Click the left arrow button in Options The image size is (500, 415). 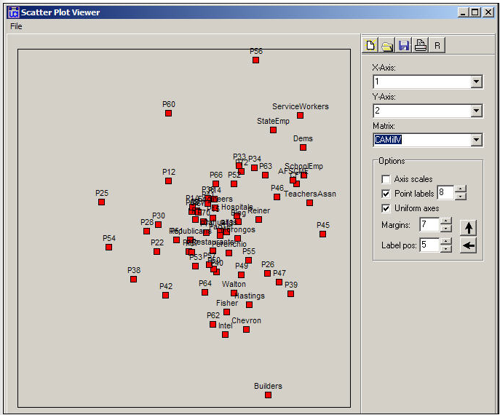[x=469, y=245]
